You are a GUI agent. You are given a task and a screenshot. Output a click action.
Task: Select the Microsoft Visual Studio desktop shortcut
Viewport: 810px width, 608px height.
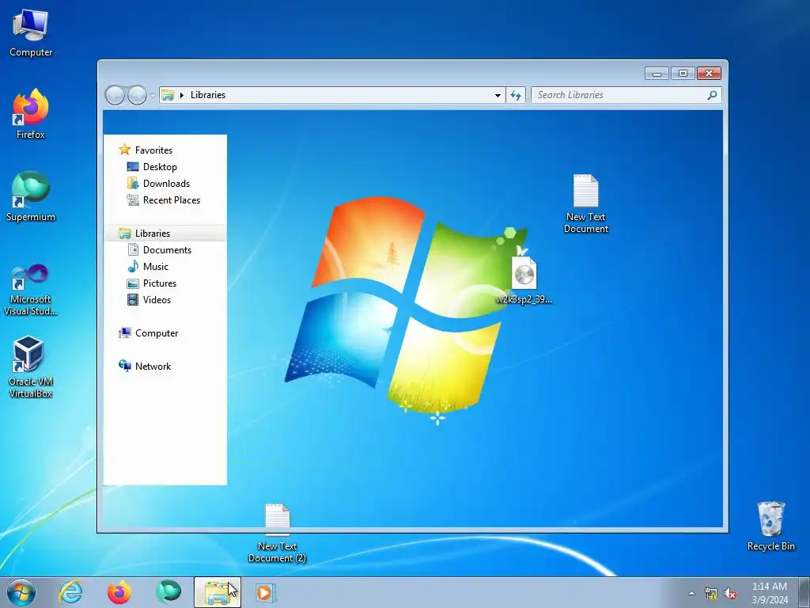(31, 290)
